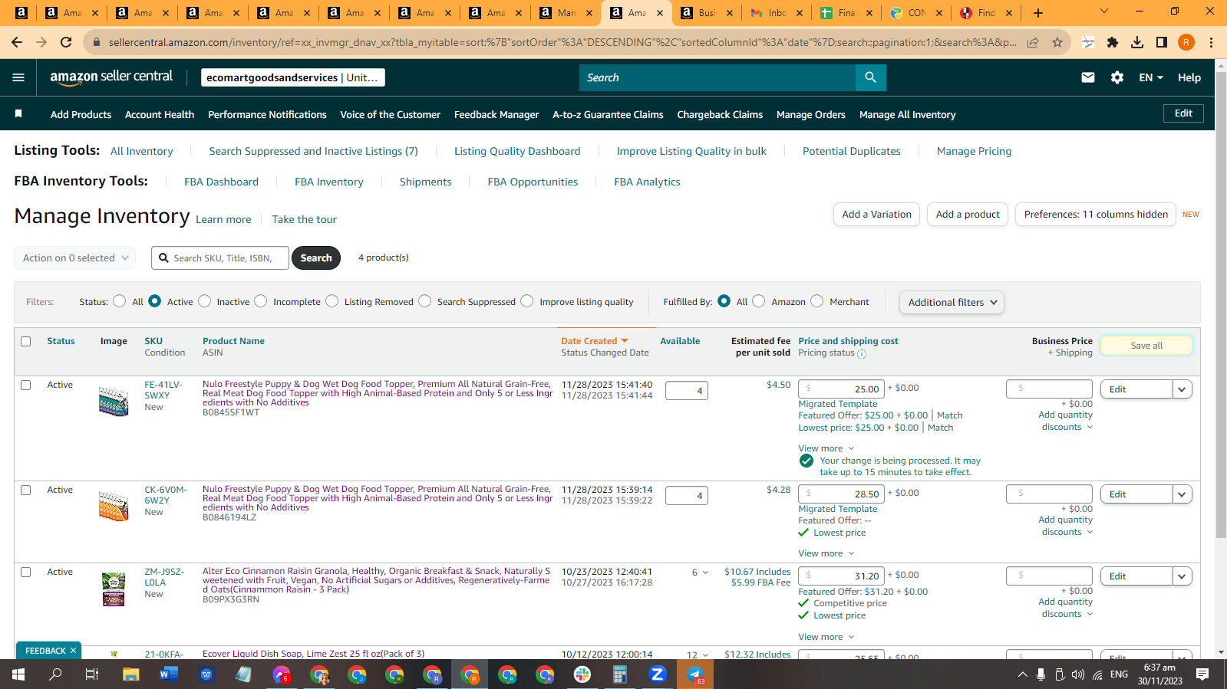Click the pricing status info icon
Image resolution: width=1227 pixels, height=689 pixels.
pyautogui.click(x=862, y=354)
